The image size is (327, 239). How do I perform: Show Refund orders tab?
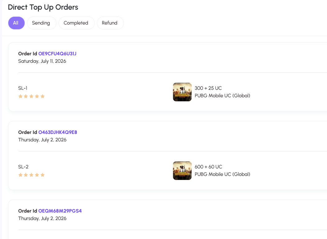tap(110, 23)
